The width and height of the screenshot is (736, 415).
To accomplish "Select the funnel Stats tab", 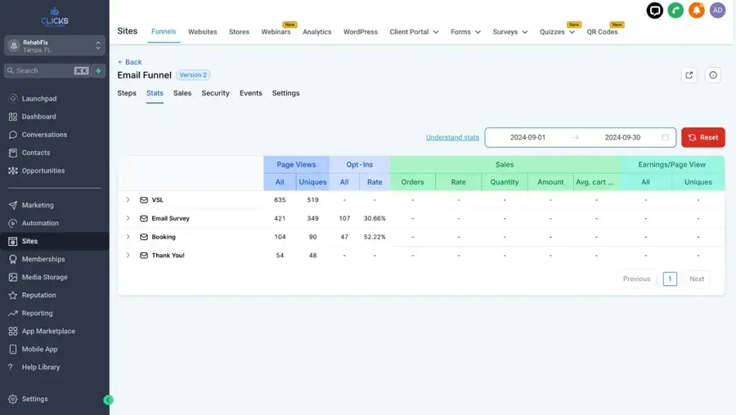I will [x=155, y=93].
